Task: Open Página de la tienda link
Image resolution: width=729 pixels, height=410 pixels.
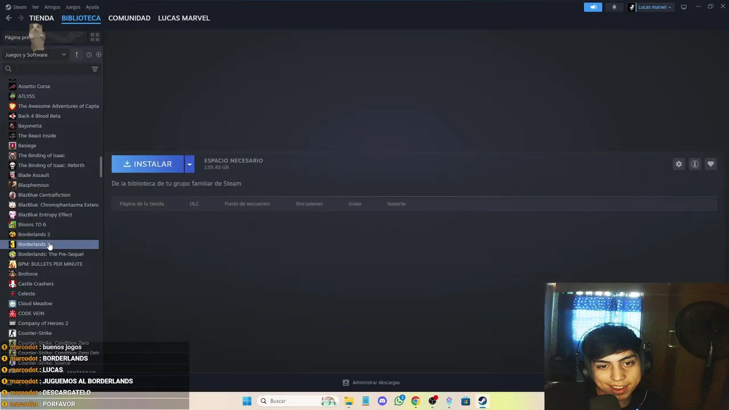Action: (142, 204)
